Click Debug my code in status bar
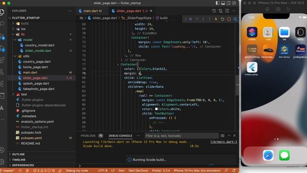This screenshot has height=173, width=307. click(77, 171)
